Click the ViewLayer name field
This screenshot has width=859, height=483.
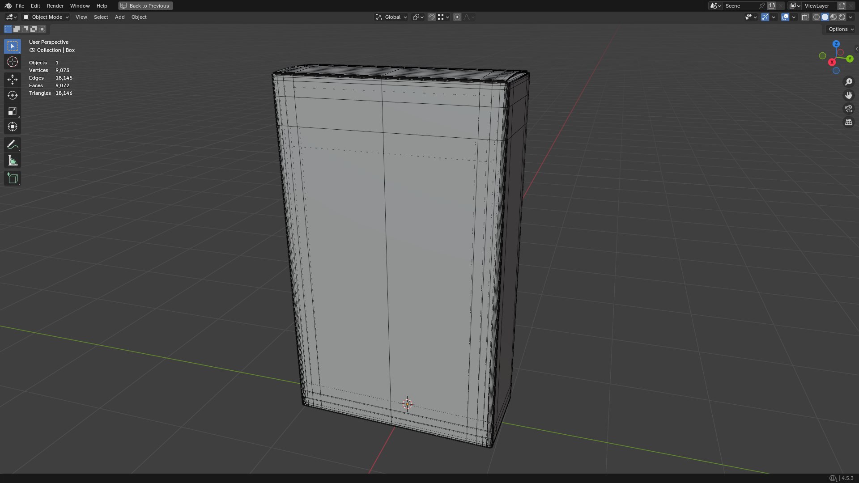[x=820, y=6]
